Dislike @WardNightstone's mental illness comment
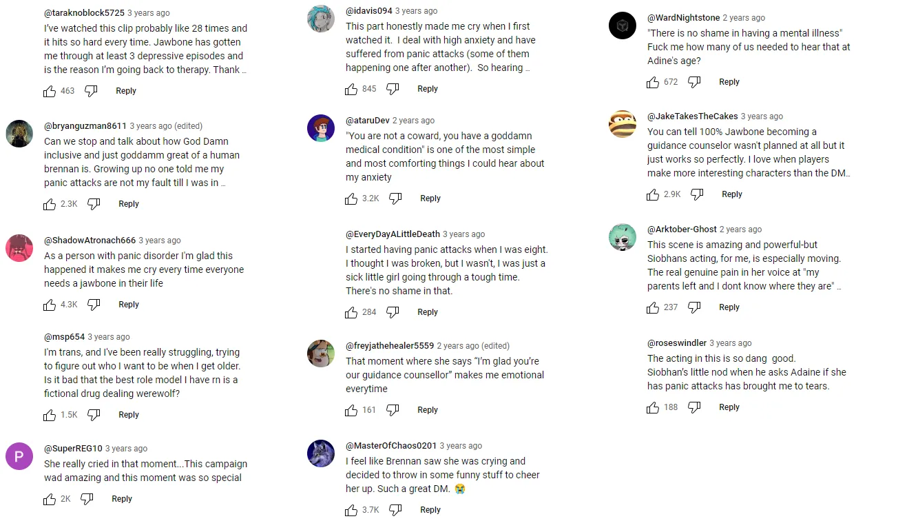This screenshot has height=521, width=898. pyautogui.click(x=694, y=82)
